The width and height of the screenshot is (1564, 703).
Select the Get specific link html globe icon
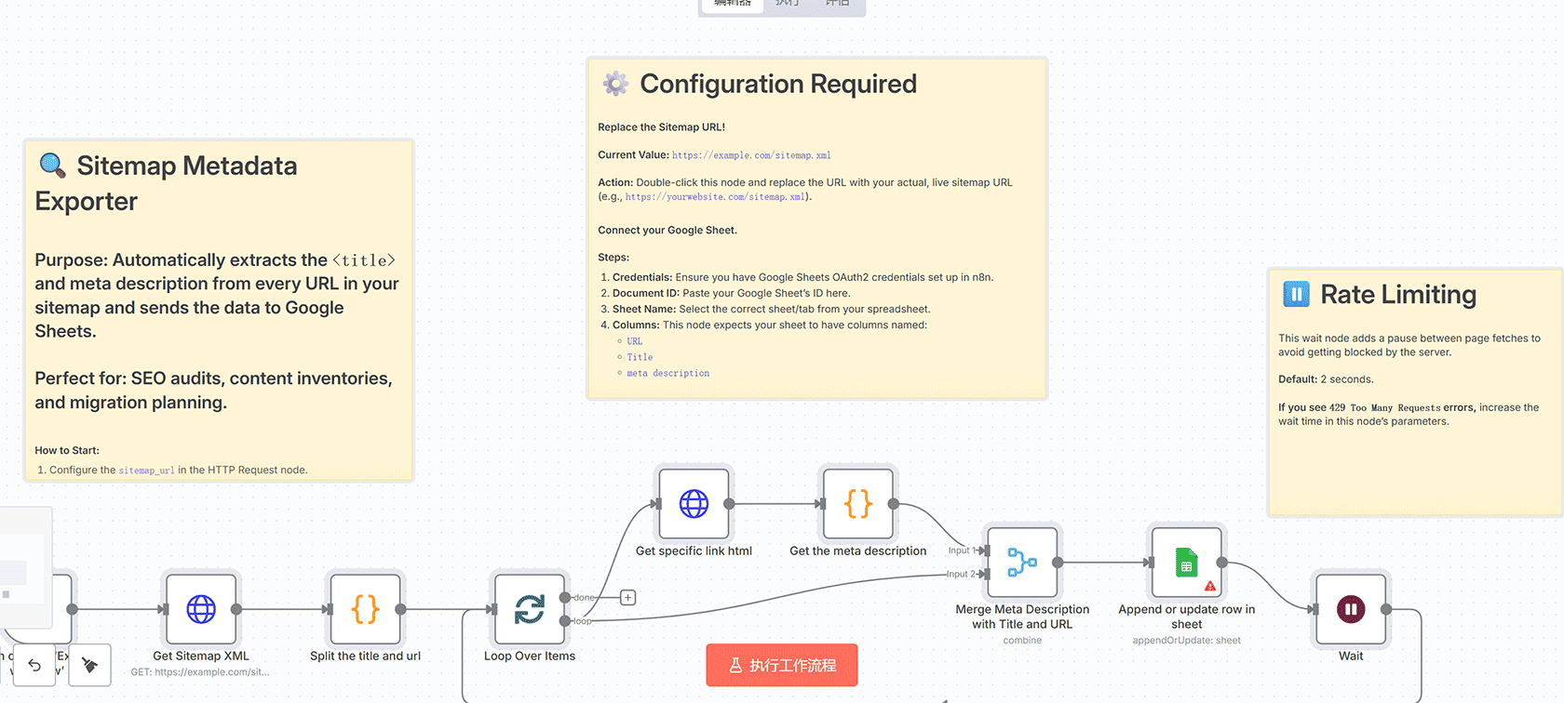pyautogui.click(x=694, y=506)
